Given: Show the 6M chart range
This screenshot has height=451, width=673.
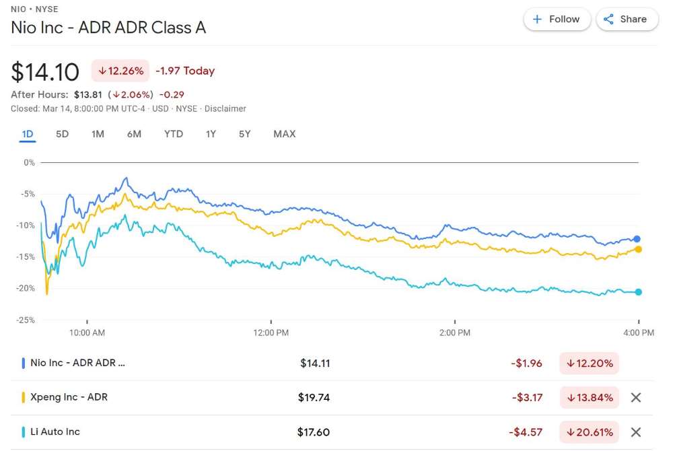Looking at the screenshot, I should click(134, 134).
